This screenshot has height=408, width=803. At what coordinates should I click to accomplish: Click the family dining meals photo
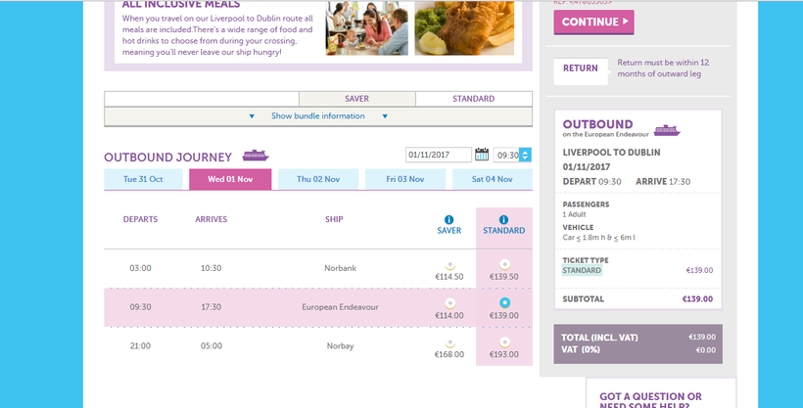click(366, 28)
